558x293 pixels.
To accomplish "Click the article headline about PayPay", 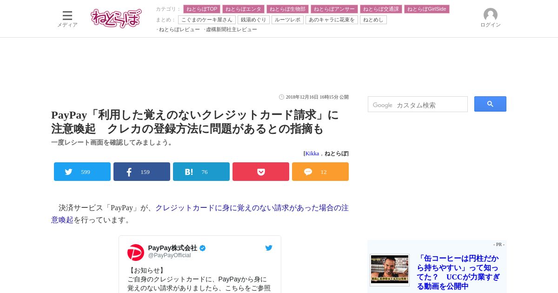I will 195,121.
